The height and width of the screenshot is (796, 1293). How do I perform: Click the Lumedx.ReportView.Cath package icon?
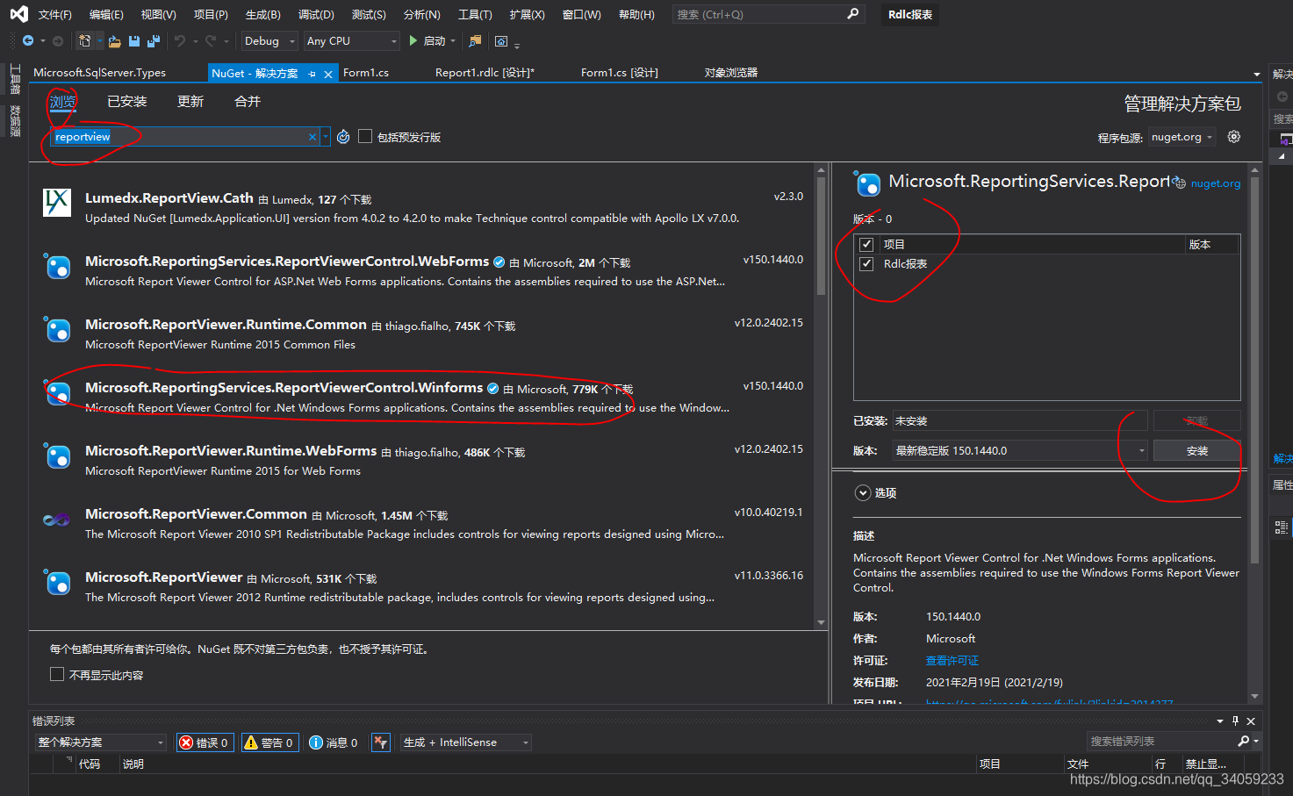(x=57, y=202)
